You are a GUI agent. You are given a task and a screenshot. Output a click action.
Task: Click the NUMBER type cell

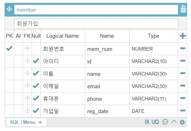click(154, 49)
